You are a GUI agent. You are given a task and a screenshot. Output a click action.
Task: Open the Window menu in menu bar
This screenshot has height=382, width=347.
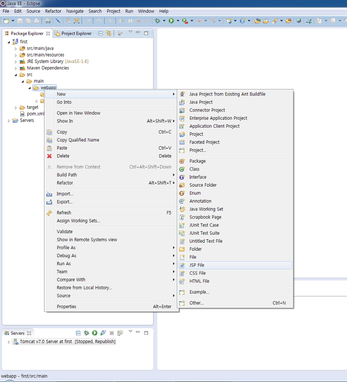click(x=146, y=11)
